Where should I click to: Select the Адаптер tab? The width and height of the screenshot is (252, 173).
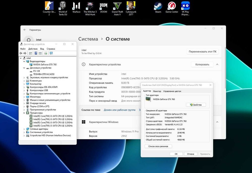click(x=147, y=91)
